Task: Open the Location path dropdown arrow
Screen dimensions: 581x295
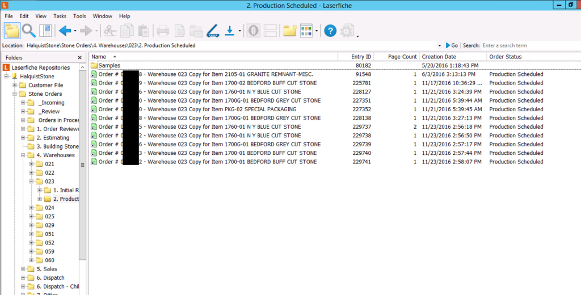Action: tap(440, 45)
